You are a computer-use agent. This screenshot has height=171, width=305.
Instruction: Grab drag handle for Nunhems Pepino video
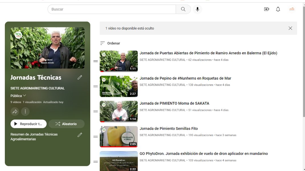[95, 86]
